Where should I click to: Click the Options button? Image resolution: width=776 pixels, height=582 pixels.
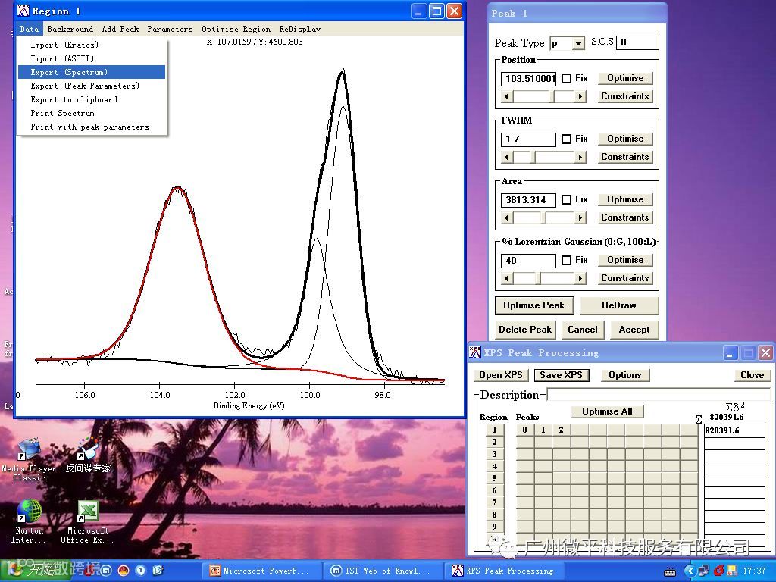click(x=625, y=375)
